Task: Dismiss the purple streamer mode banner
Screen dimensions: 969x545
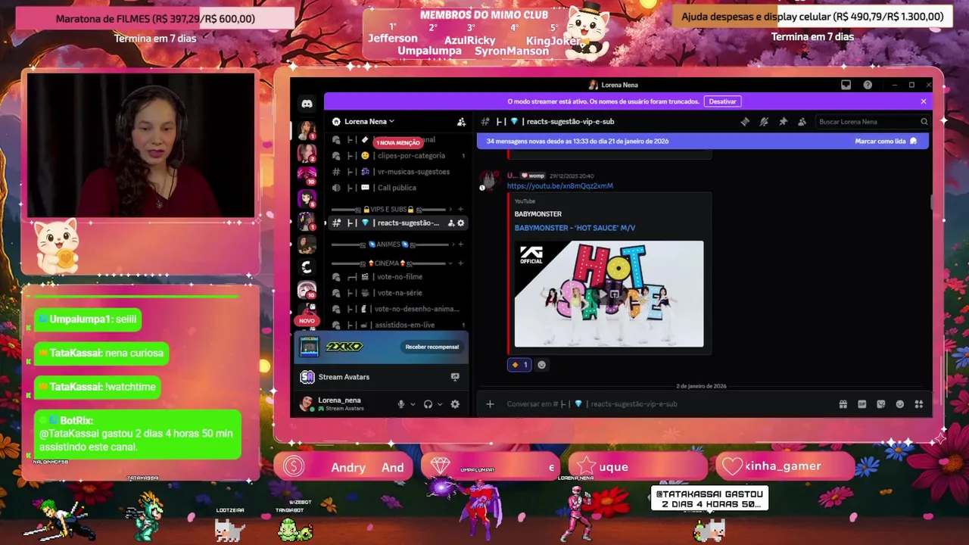Action: coord(923,101)
